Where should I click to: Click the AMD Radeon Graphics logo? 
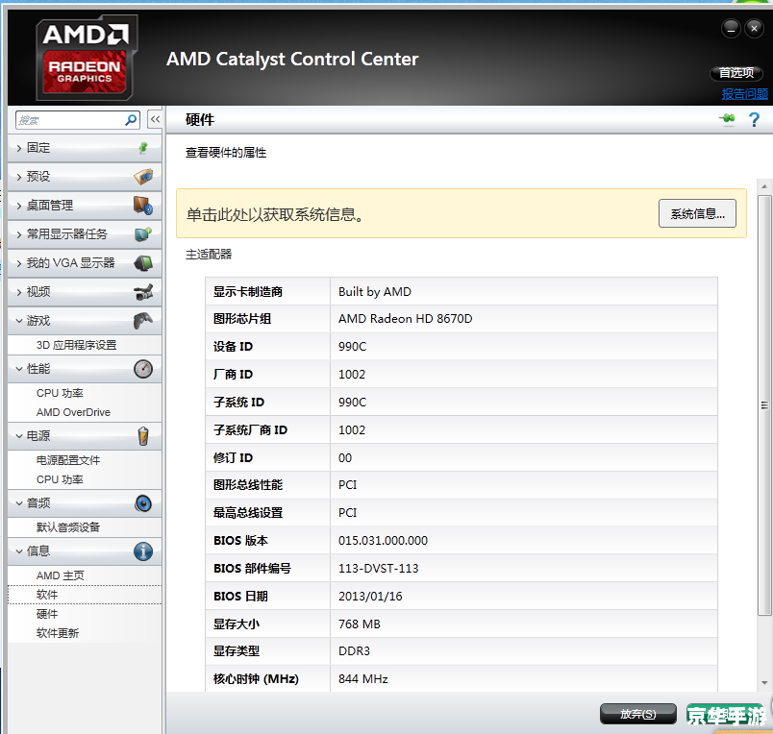tap(86, 58)
